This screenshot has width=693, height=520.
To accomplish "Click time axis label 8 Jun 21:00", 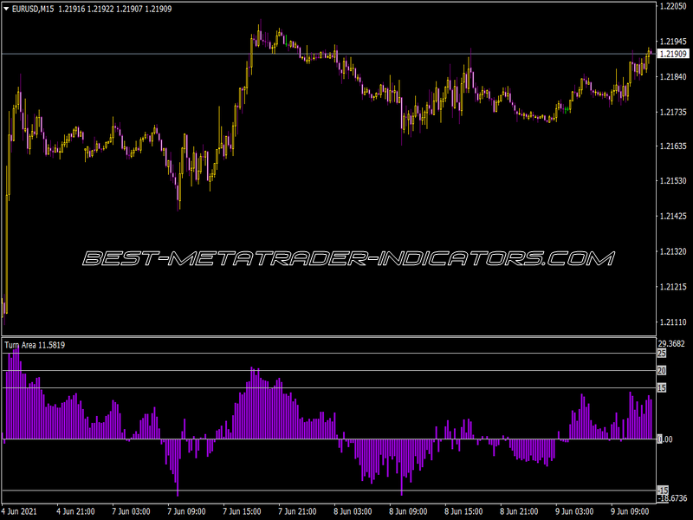I will [x=519, y=511].
